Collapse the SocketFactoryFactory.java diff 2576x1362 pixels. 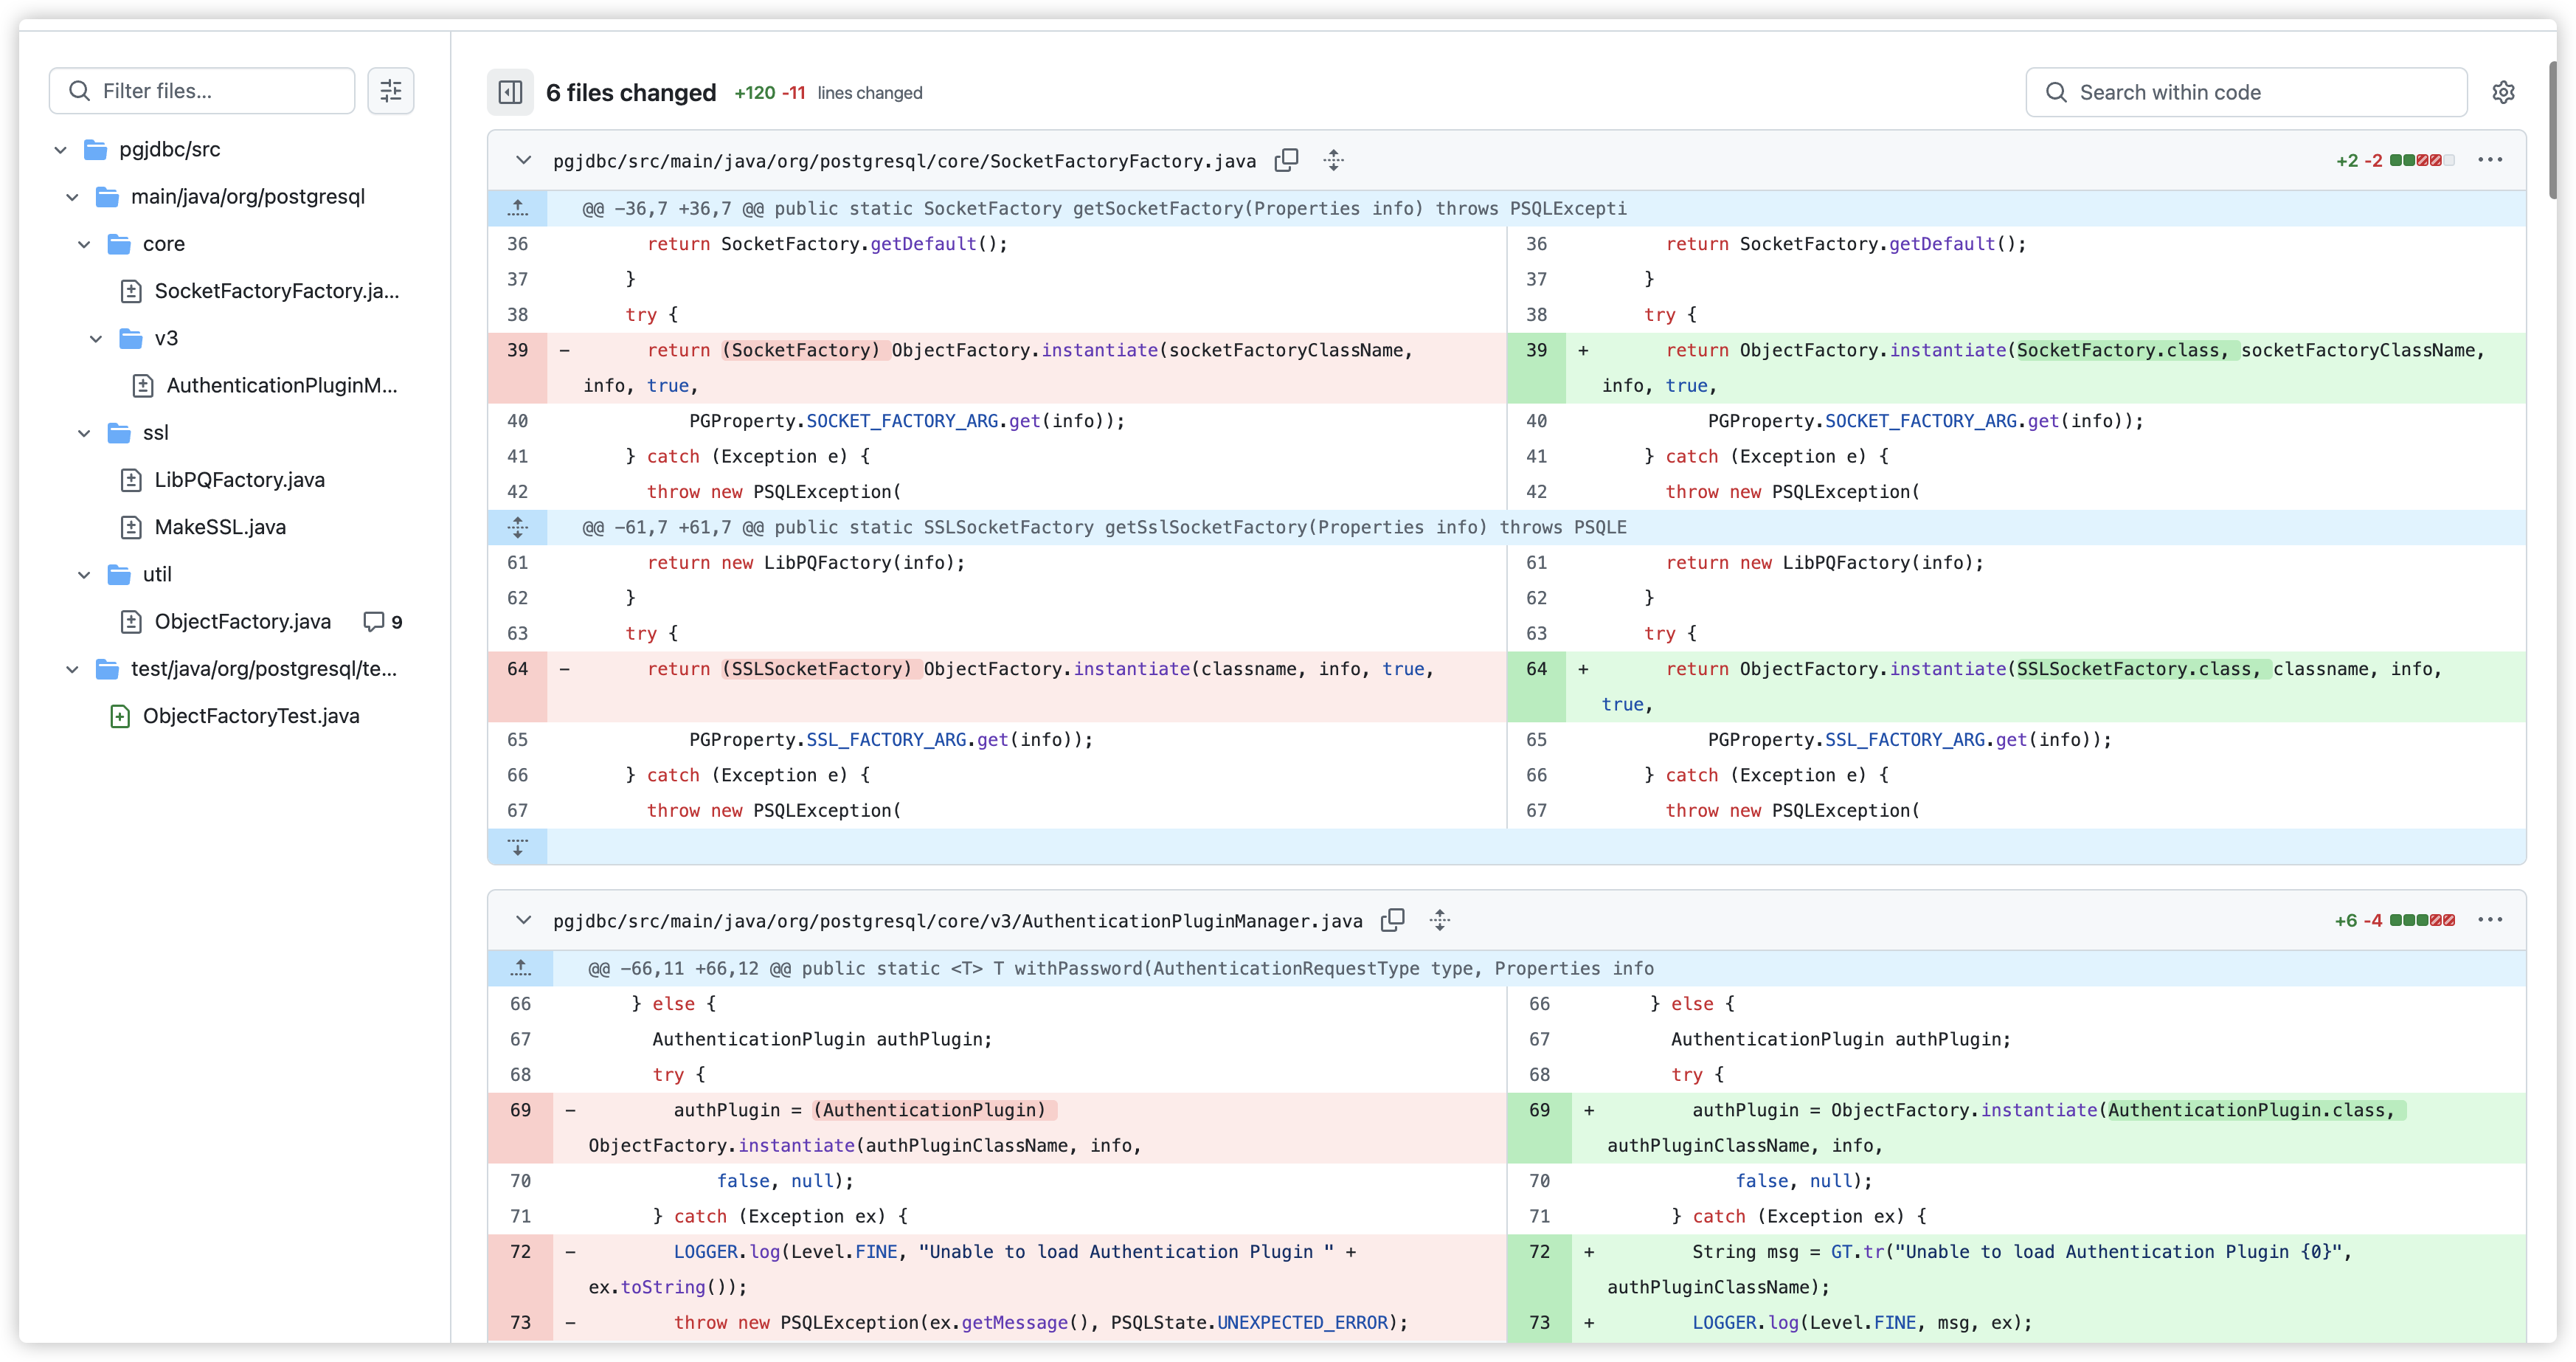pos(523,160)
